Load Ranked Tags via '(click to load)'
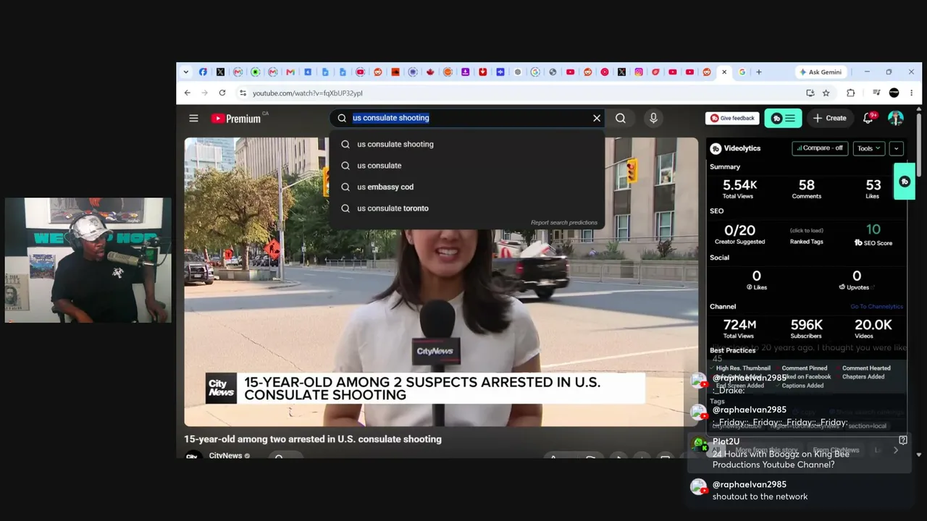The width and height of the screenshot is (927, 521). (x=806, y=230)
